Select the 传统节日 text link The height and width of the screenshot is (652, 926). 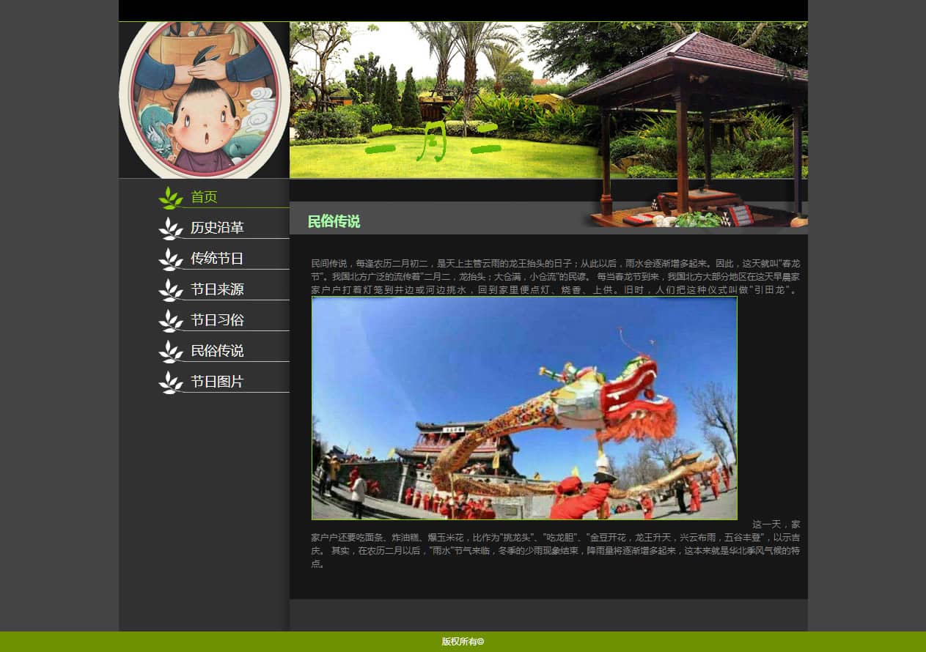(x=217, y=259)
